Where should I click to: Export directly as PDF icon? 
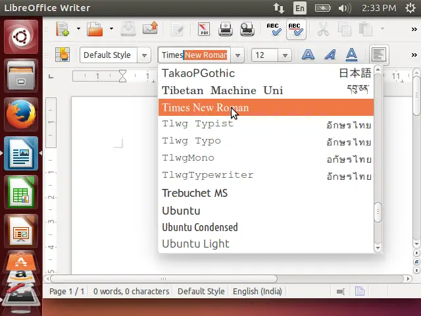(x=204, y=29)
